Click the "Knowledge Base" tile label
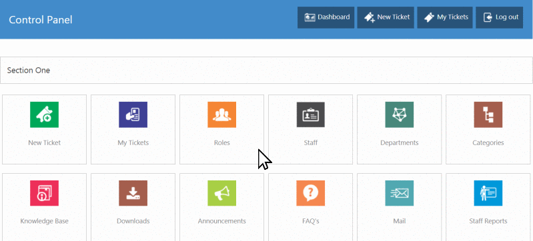 44,221
